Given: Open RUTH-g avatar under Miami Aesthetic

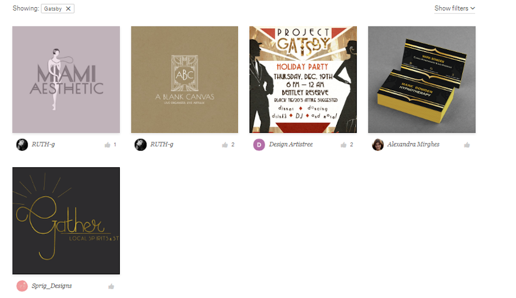Looking at the screenshot, I should pos(22,145).
